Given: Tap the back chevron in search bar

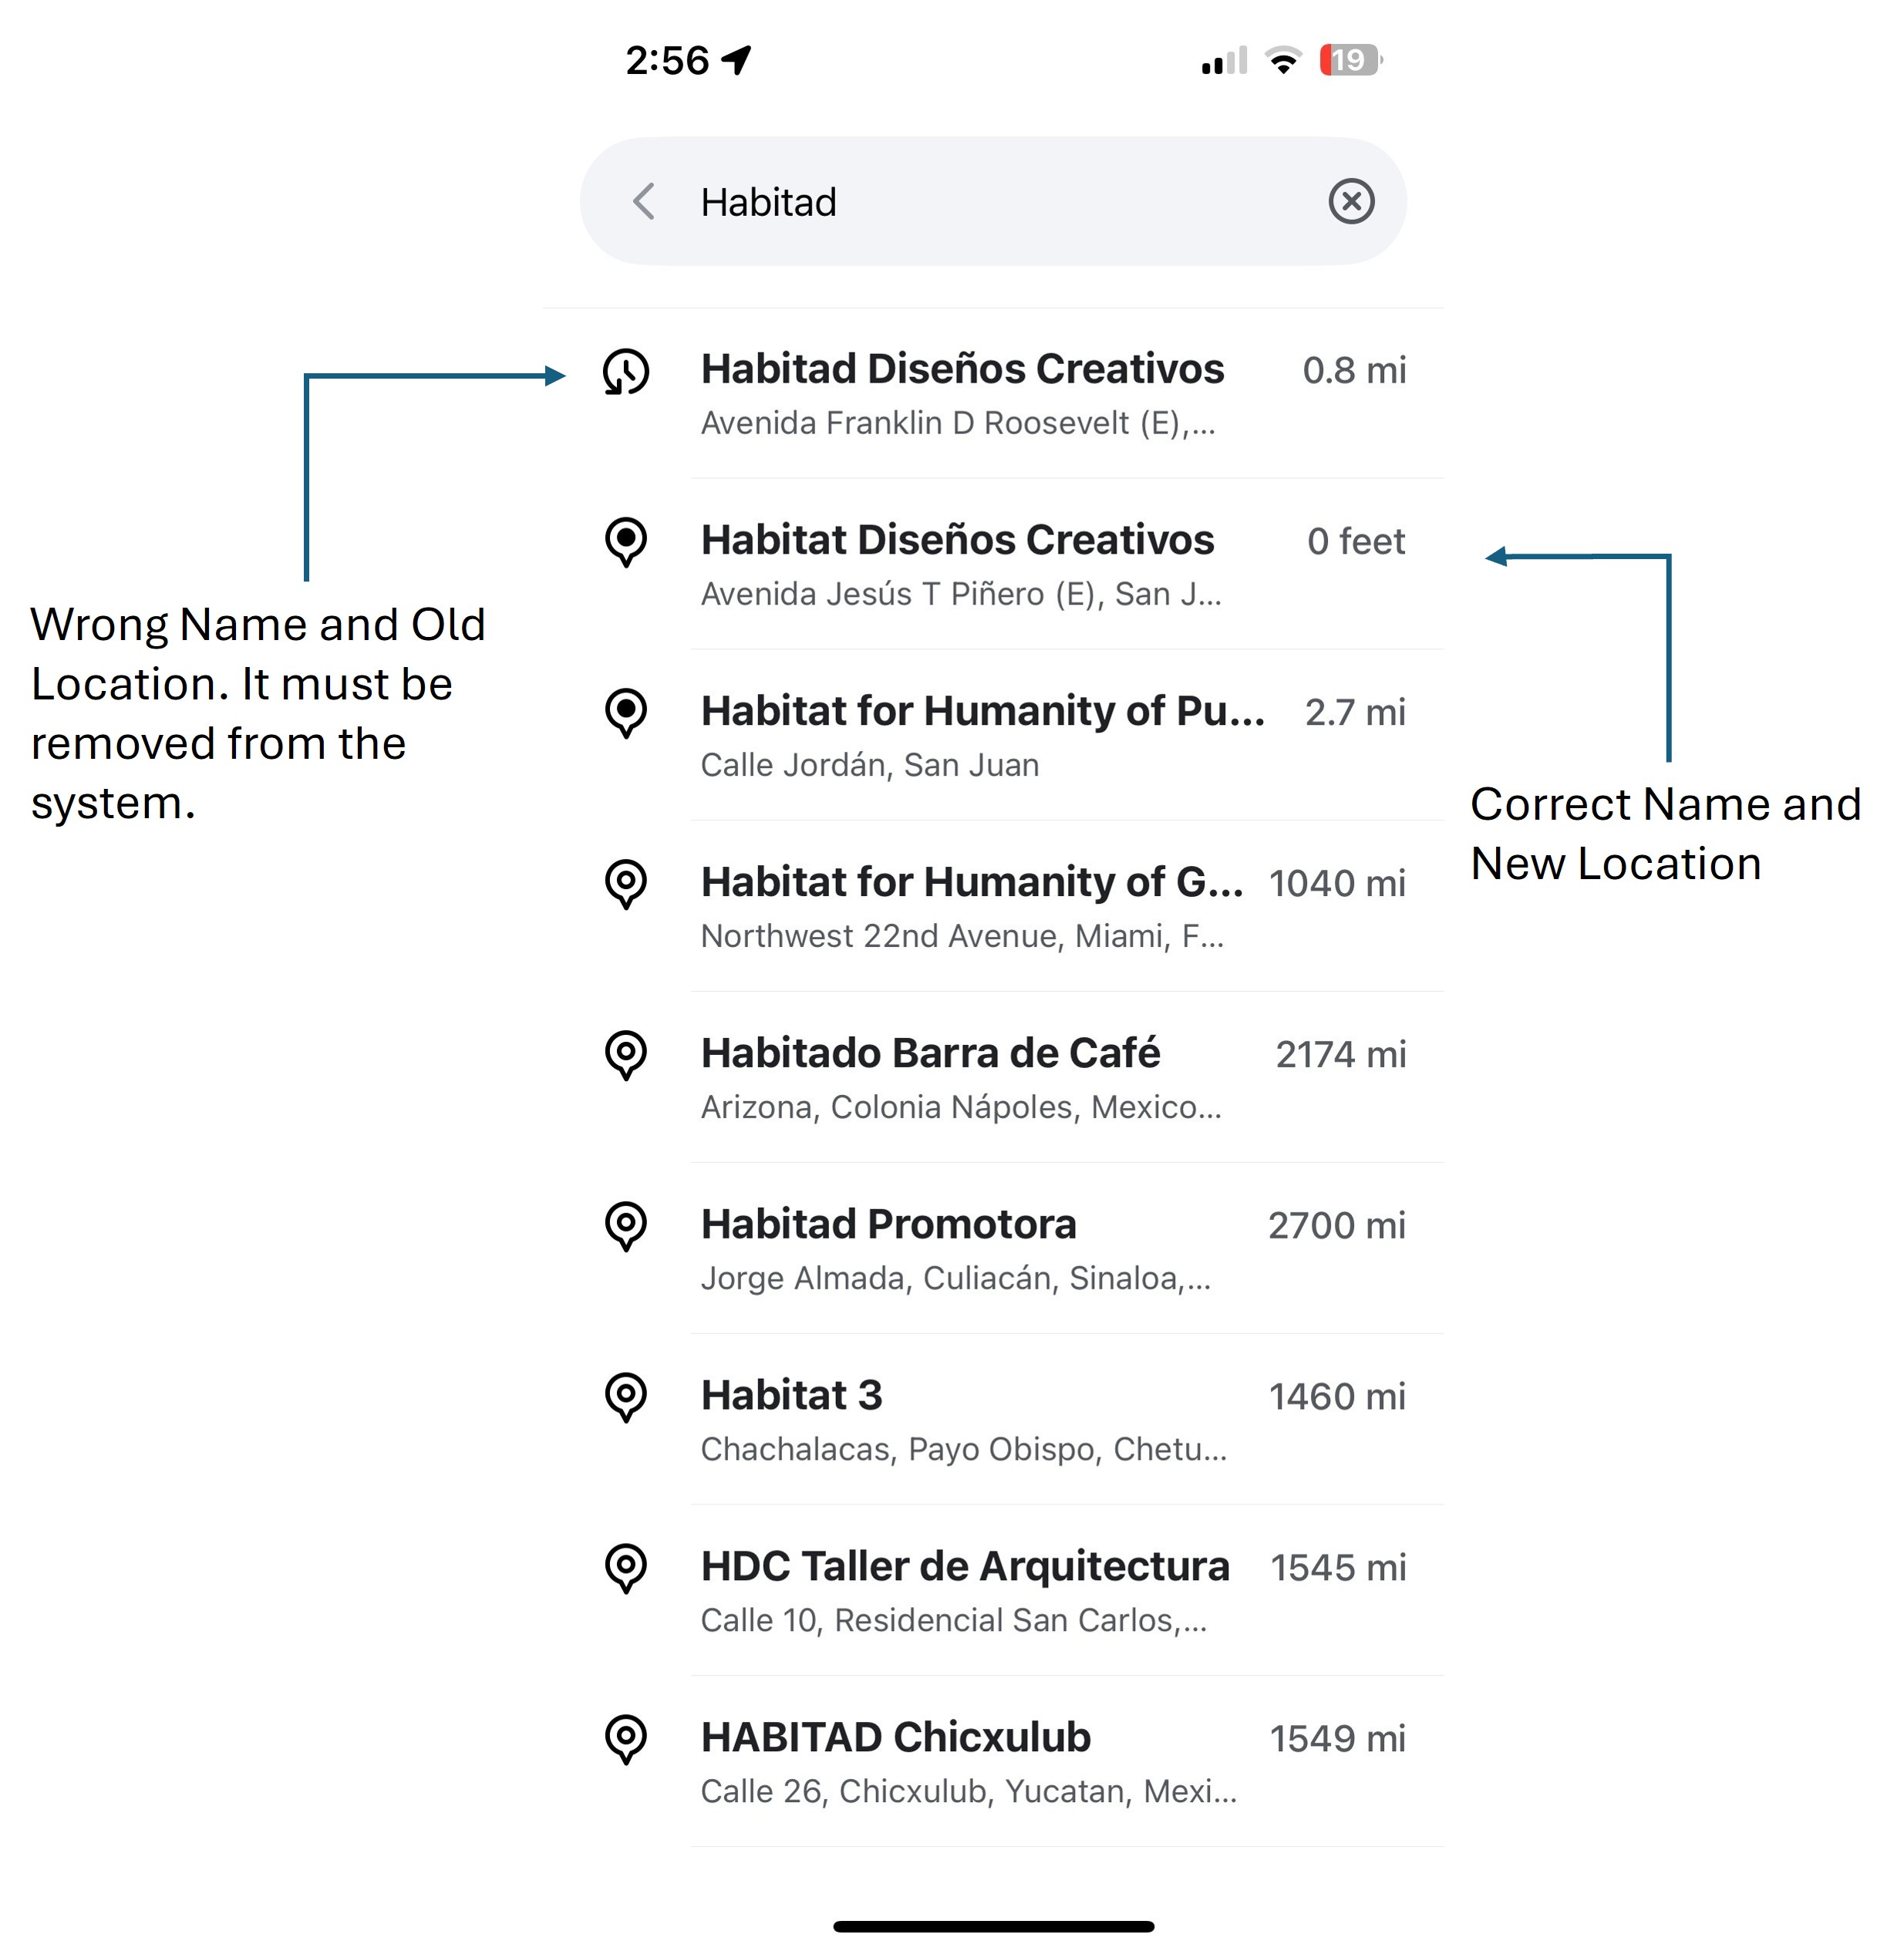Looking at the screenshot, I should tap(645, 202).
